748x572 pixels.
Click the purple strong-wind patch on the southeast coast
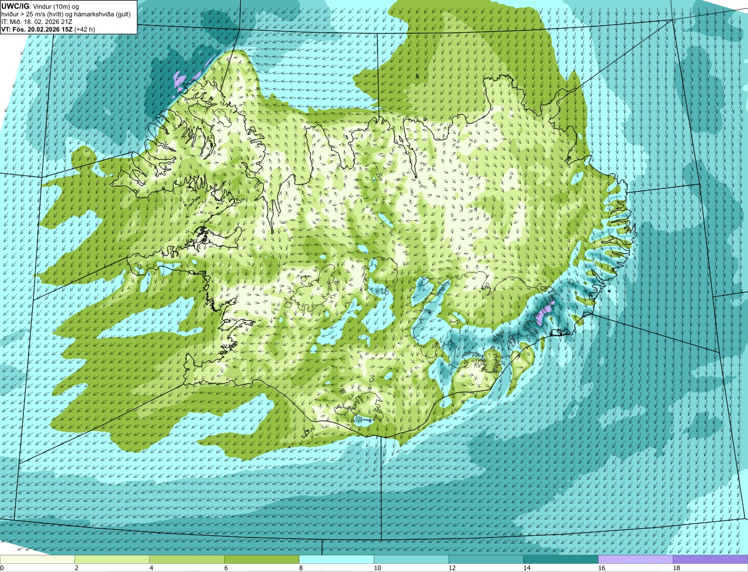(x=545, y=313)
